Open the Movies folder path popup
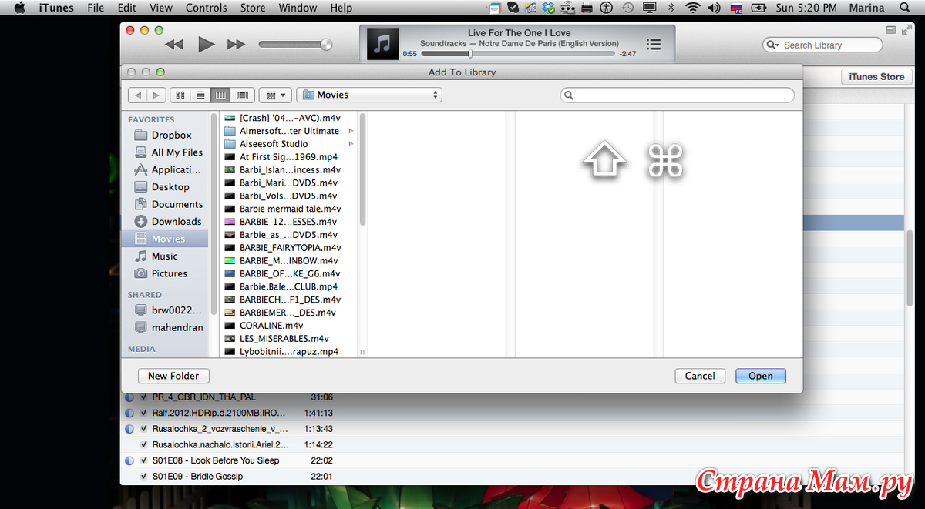Viewport: 925px width, 509px height. pos(369,95)
